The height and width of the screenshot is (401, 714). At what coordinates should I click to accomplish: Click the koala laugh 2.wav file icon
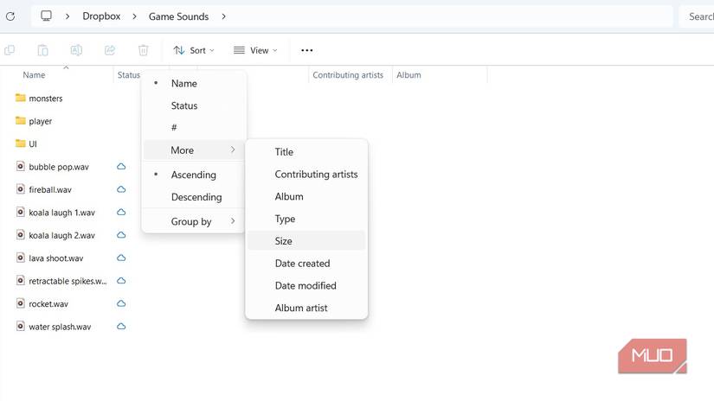point(21,234)
